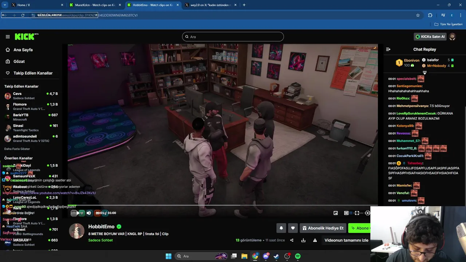Open Sinasi Teamfight Tactics channel
This screenshot has width=466, height=262.
[31, 128]
